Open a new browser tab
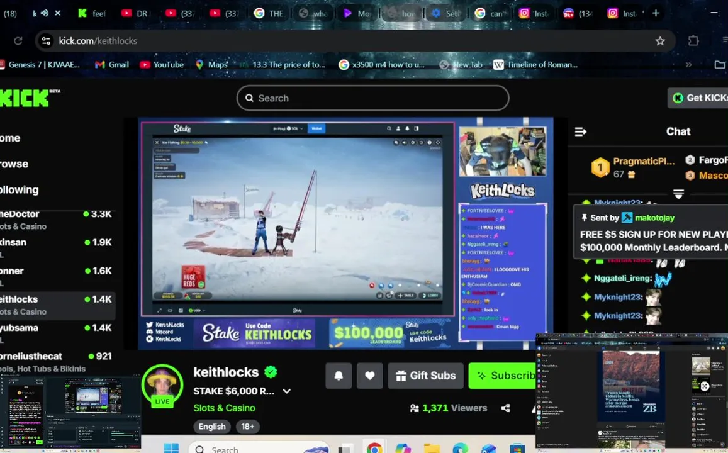This screenshot has width=728, height=453. point(656,13)
